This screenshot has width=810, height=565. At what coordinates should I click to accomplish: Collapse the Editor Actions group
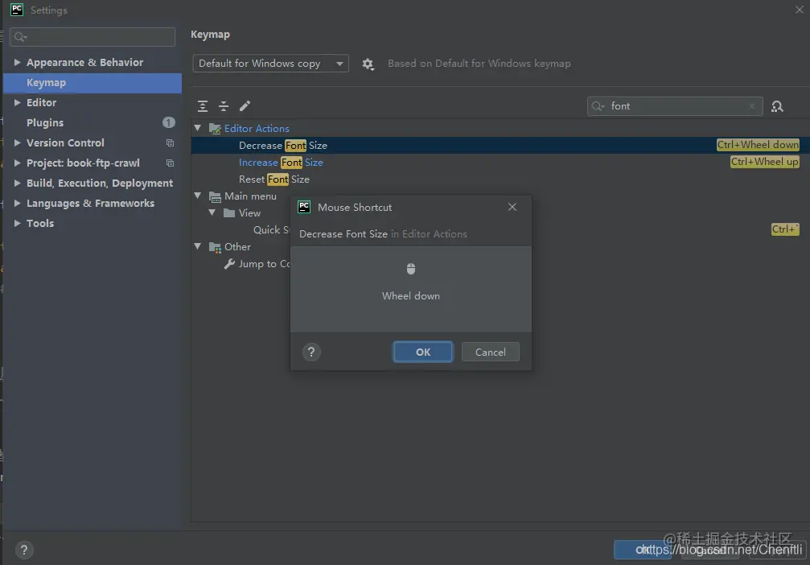point(197,128)
